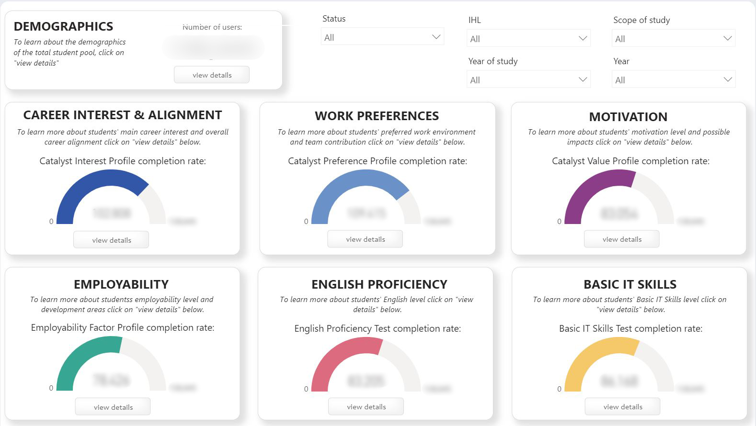View details for Career Interest & Alignment
This screenshot has width=756, height=426.
pyautogui.click(x=111, y=240)
